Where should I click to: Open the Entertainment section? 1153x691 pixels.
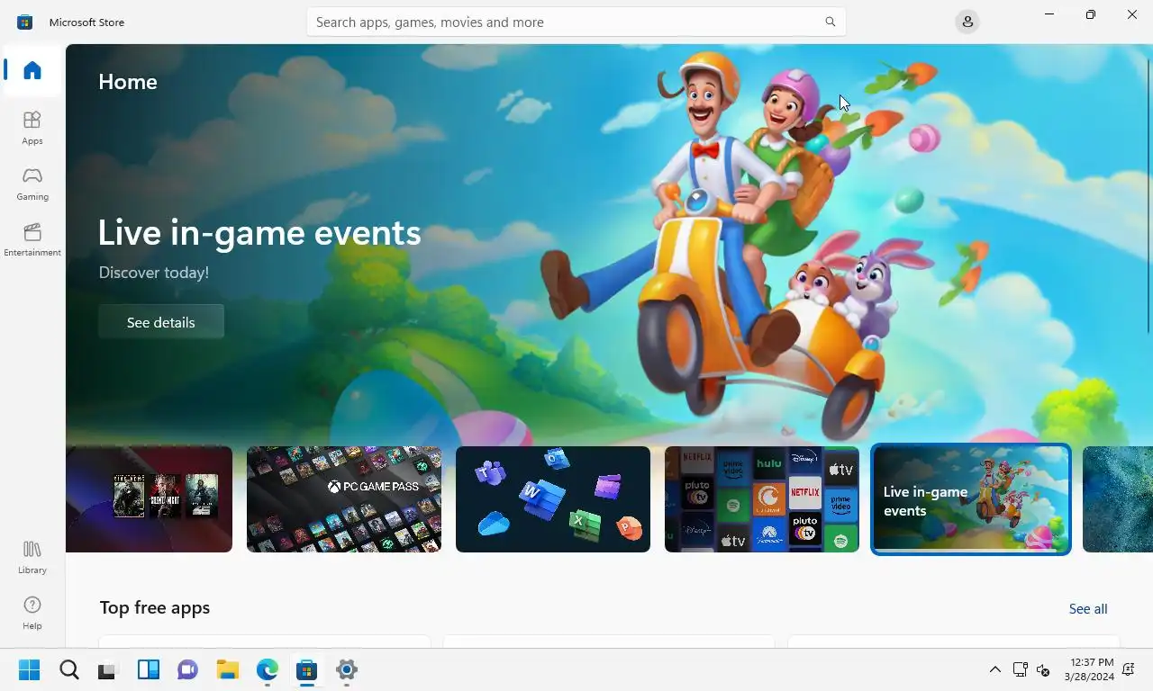[x=32, y=239]
